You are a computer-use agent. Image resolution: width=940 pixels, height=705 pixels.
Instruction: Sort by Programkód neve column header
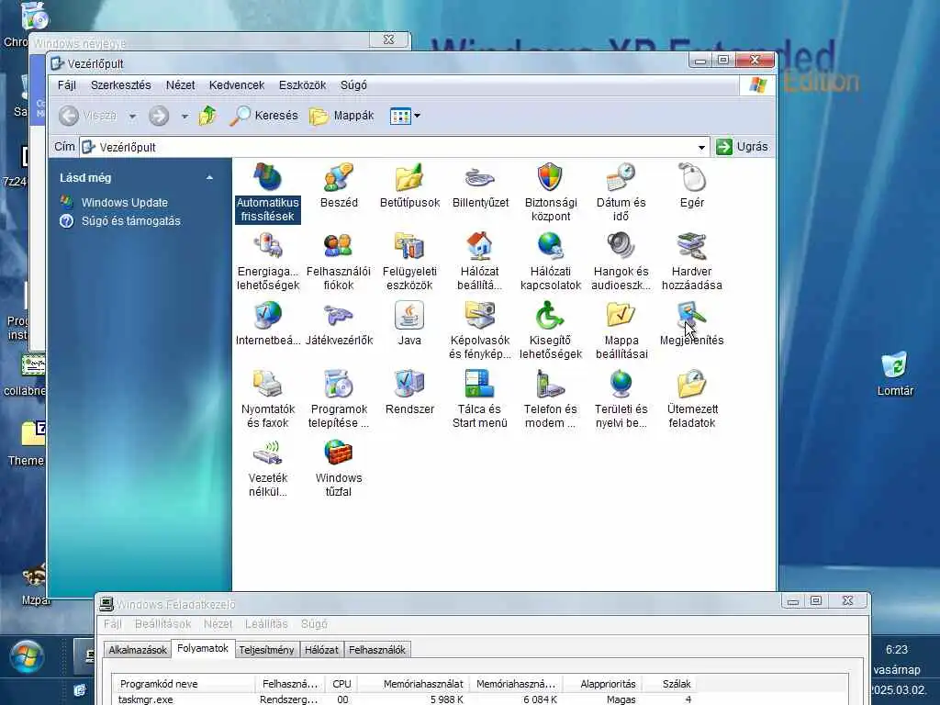(x=184, y=684)
